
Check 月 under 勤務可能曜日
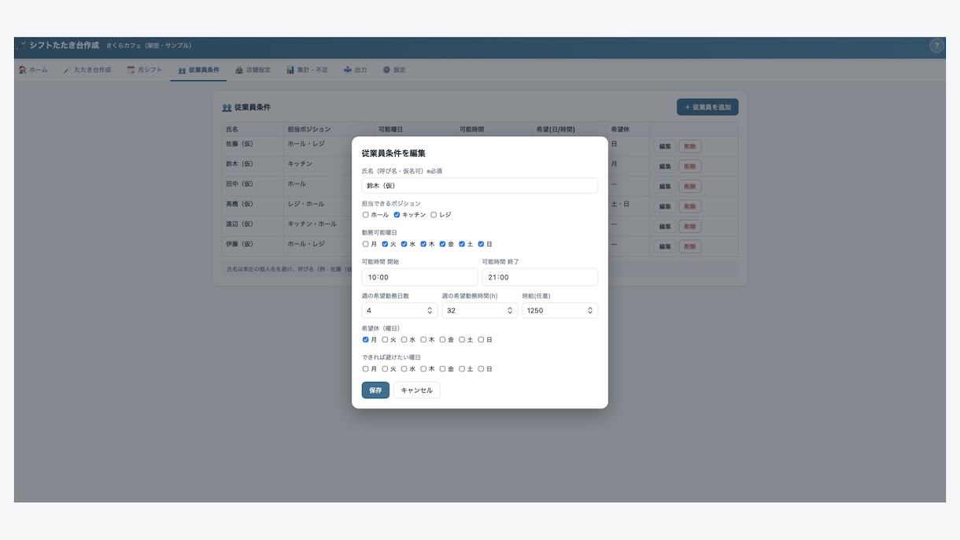click(365, 244)
